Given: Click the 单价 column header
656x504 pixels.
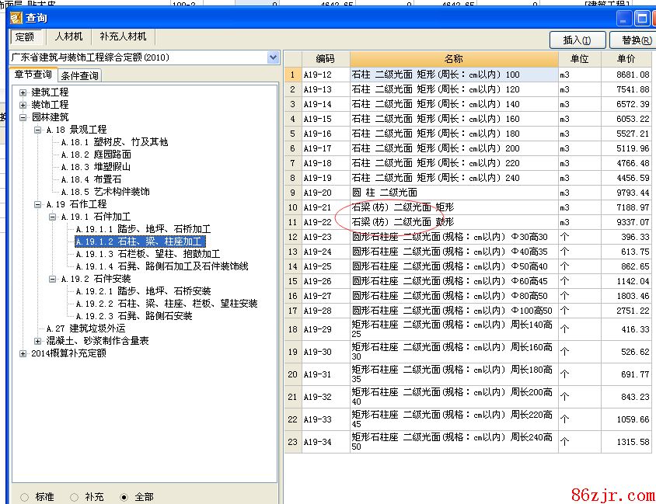Looking at the screenshot, I should 626,59.
